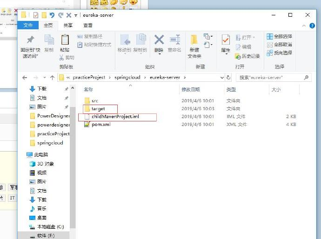Click the Undo icon in title bar
Image resolution: width=321 pixels, height=239 pixels.
pyautogui.click(x=52, y=15)
